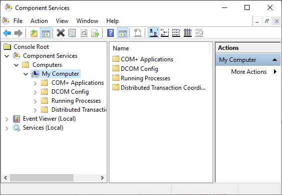Select Distributed Transaction Coordi... list item
282x195 pixels.
point(163,88)
